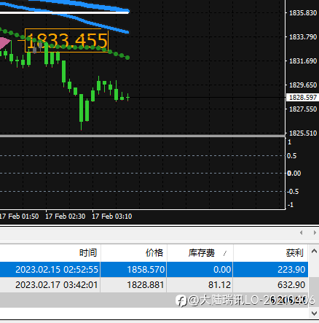Image resolution: width=319 pixels, height=323 pixels.
Task: Click price axis label 1831.690
Action: (303, 61)
